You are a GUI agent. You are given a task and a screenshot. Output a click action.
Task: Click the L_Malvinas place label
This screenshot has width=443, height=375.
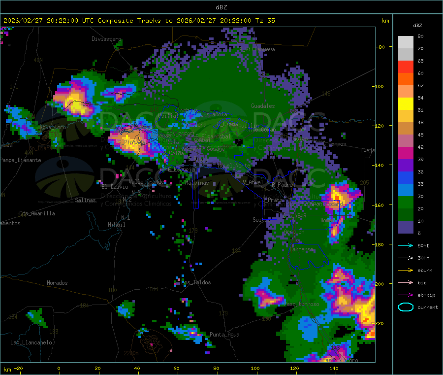click(194, 183)
